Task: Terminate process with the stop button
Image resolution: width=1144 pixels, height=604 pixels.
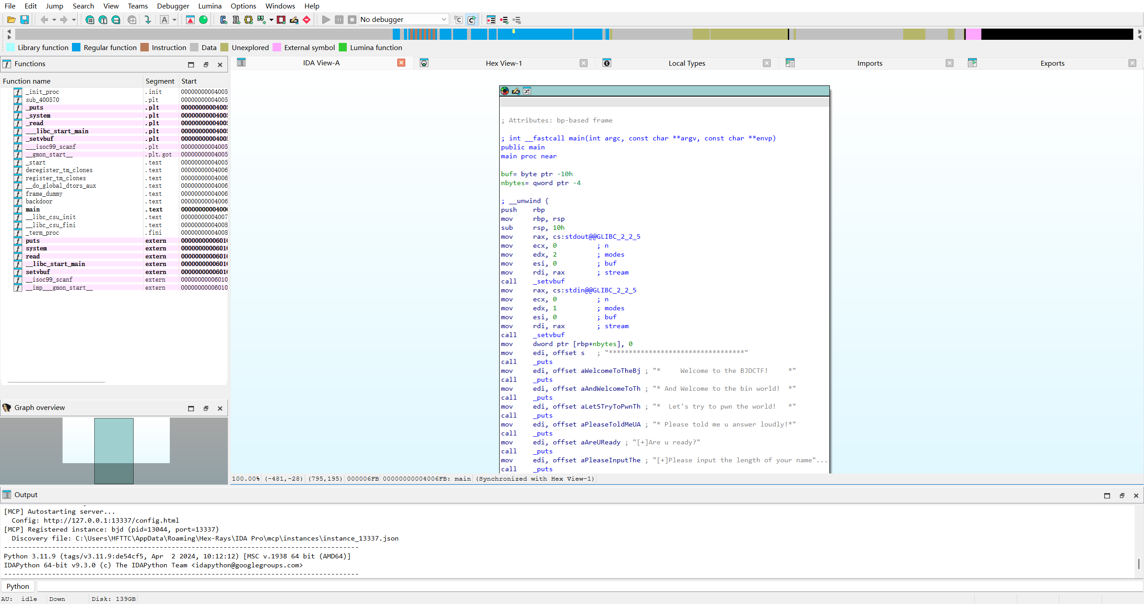Action: pos(352,20)
